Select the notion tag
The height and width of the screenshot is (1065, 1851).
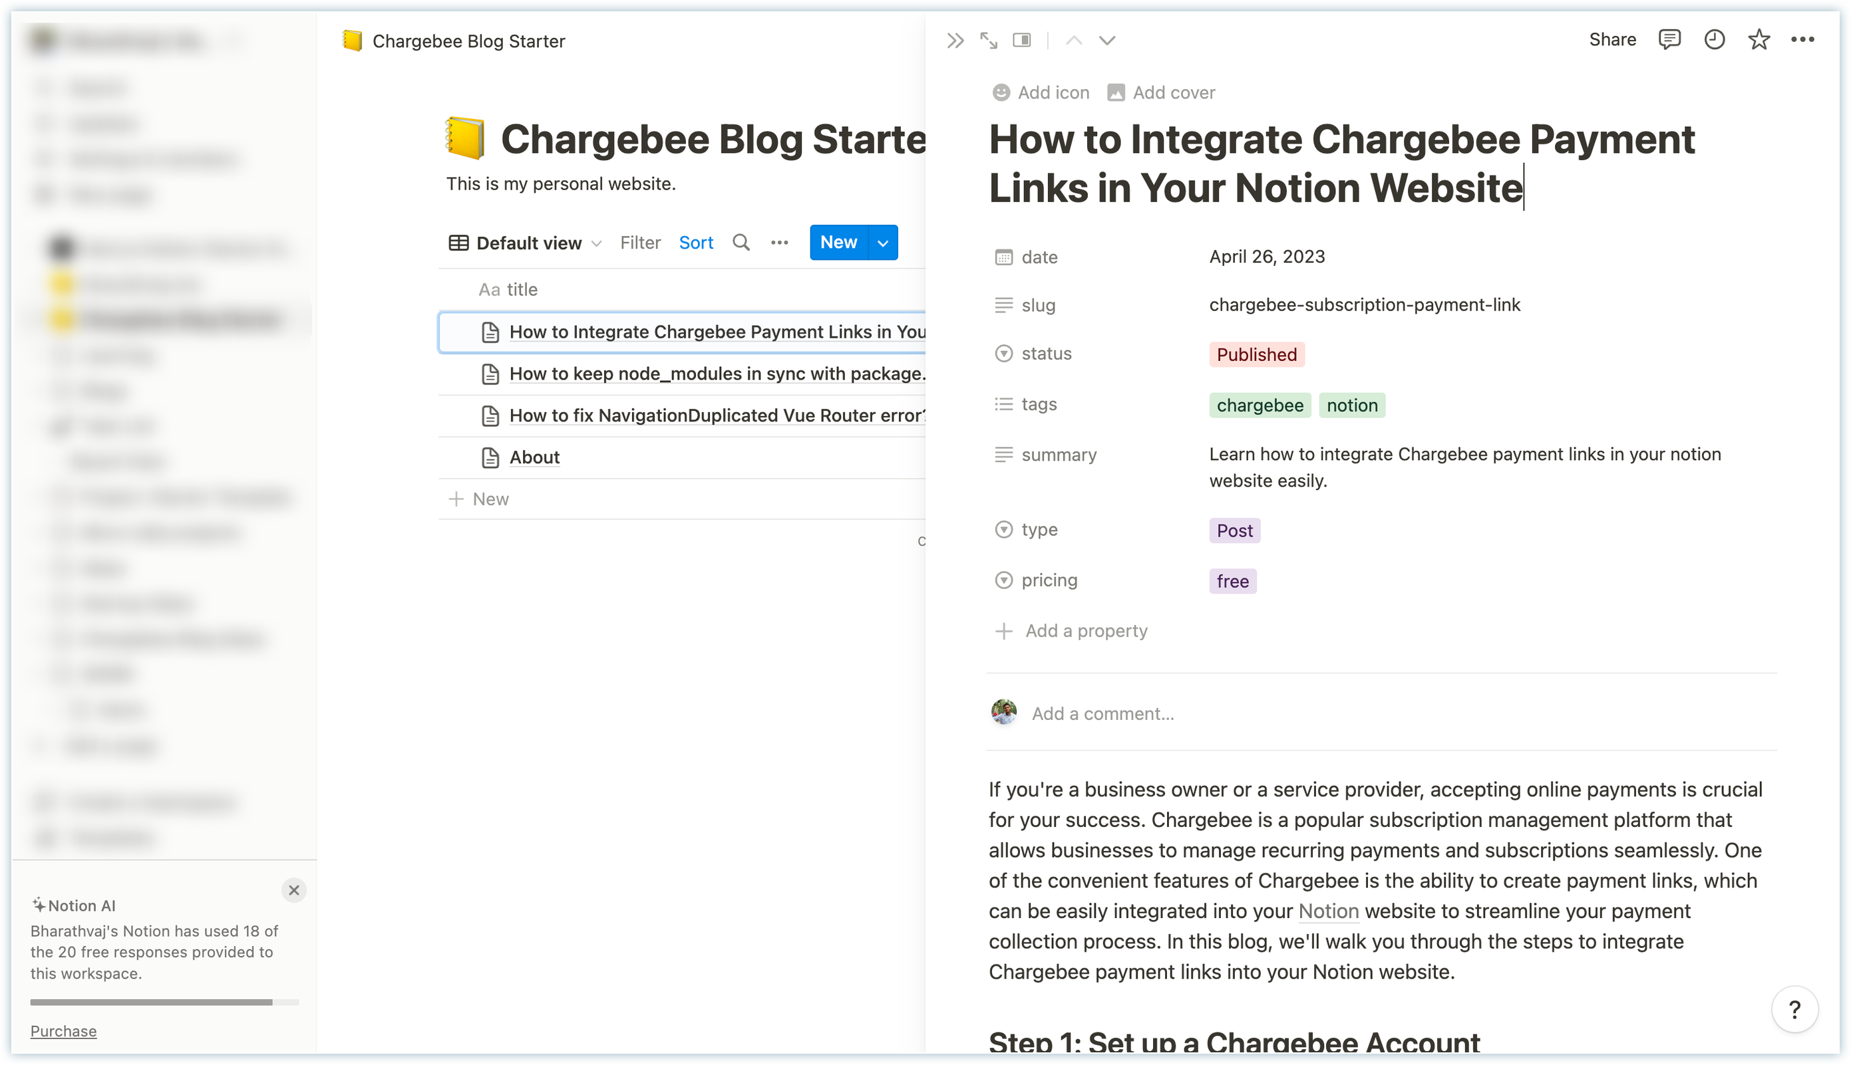tap(1352, 406)
